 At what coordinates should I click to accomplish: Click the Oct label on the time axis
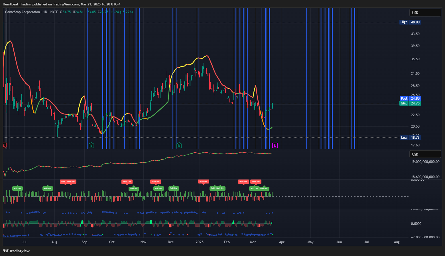[112, 242]
